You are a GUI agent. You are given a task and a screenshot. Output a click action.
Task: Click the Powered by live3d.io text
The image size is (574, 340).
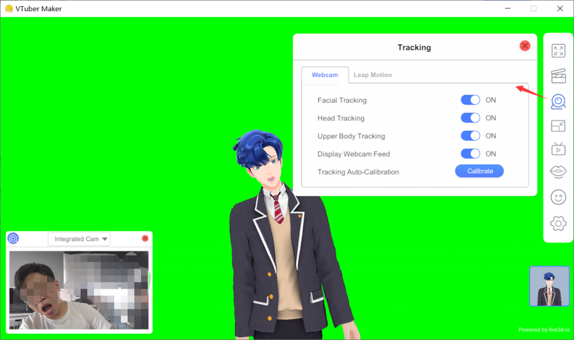pyautogui.click(x=544, y=330)
